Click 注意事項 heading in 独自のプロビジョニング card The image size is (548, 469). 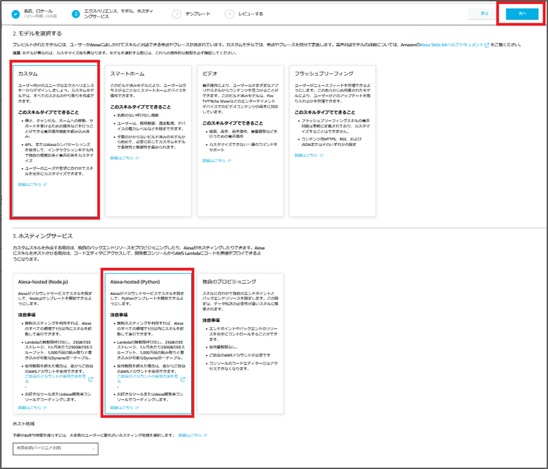[211, 320]
